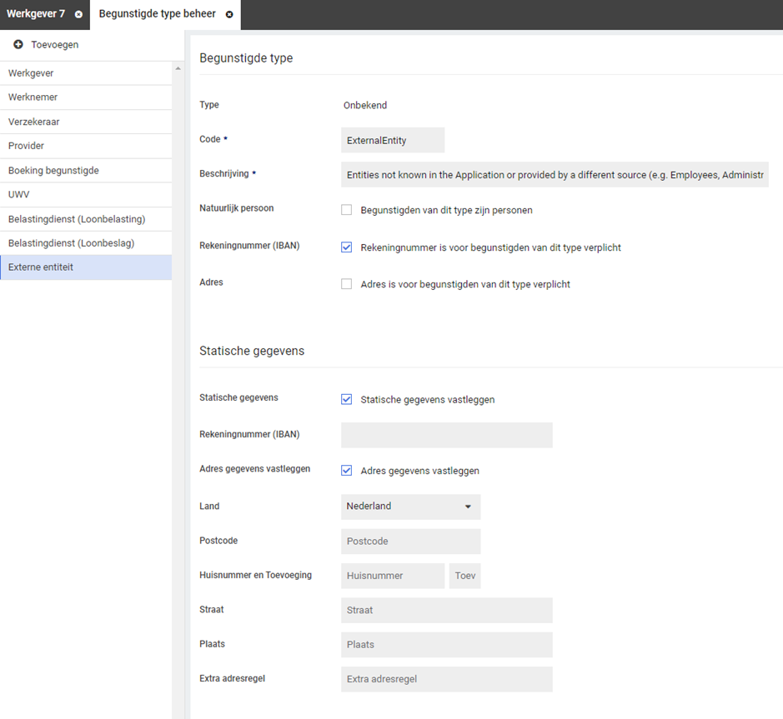The image size is (783, 719).
Task: Select Werknemer in the type list
Action: coord(33,97)
